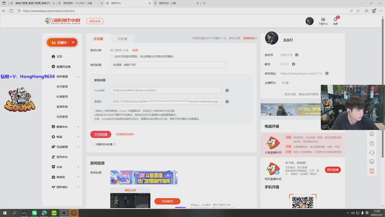385x217 pixels.
Task: Open the 直播中 status dropdown arrow
Action: pos(73,42)
